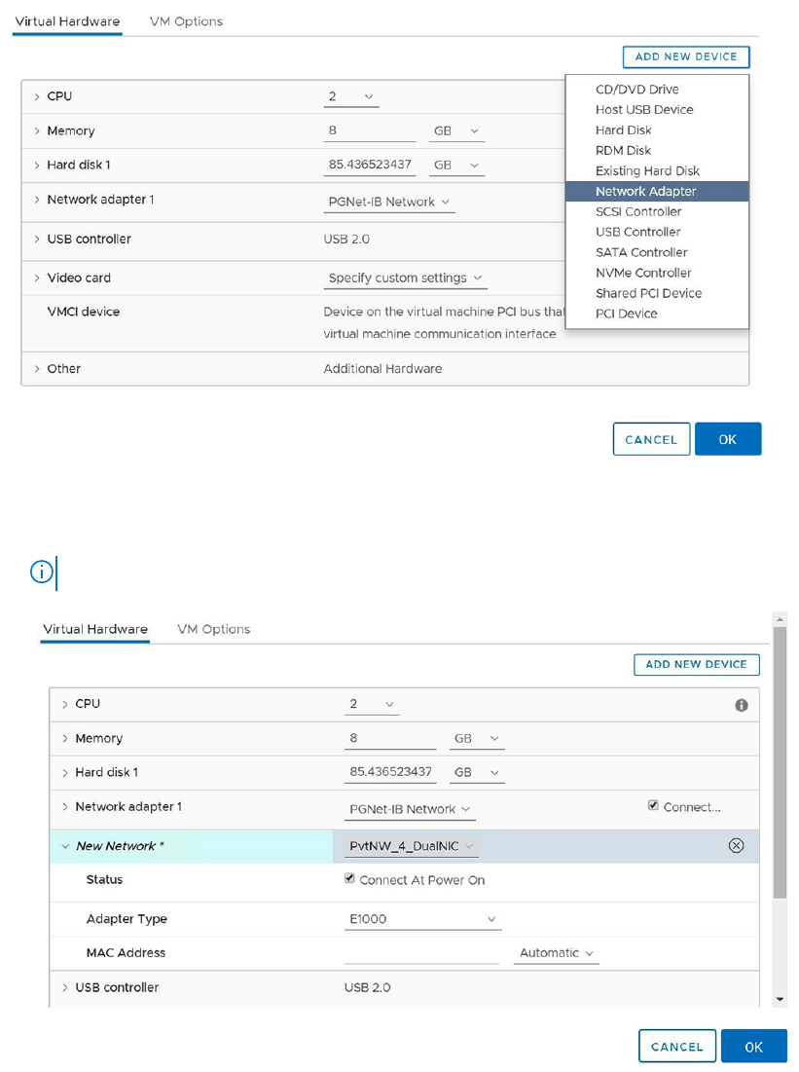Open the E1000 Adapter Type dropdown
The image size is (799, 1072).
point(423,919)
